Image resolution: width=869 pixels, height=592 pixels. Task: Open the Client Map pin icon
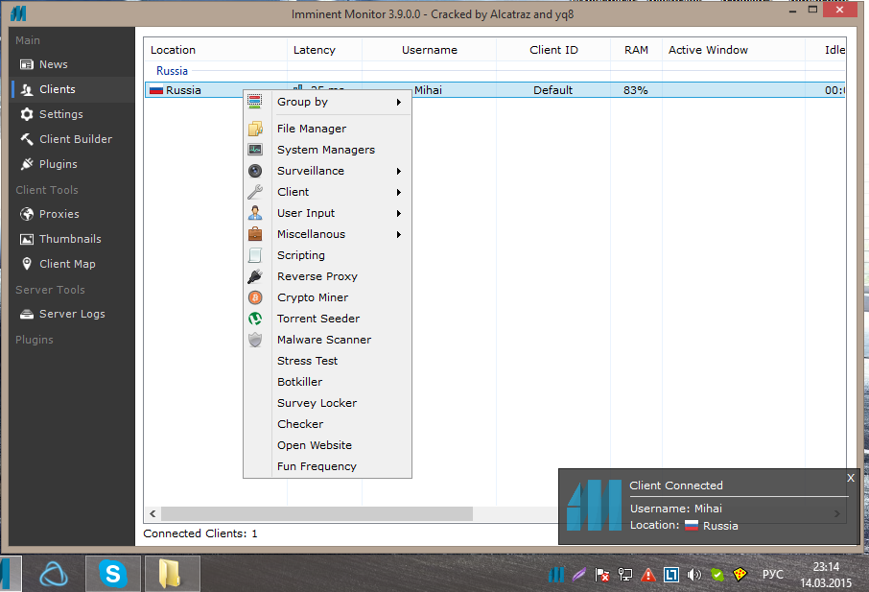(27, 264)
